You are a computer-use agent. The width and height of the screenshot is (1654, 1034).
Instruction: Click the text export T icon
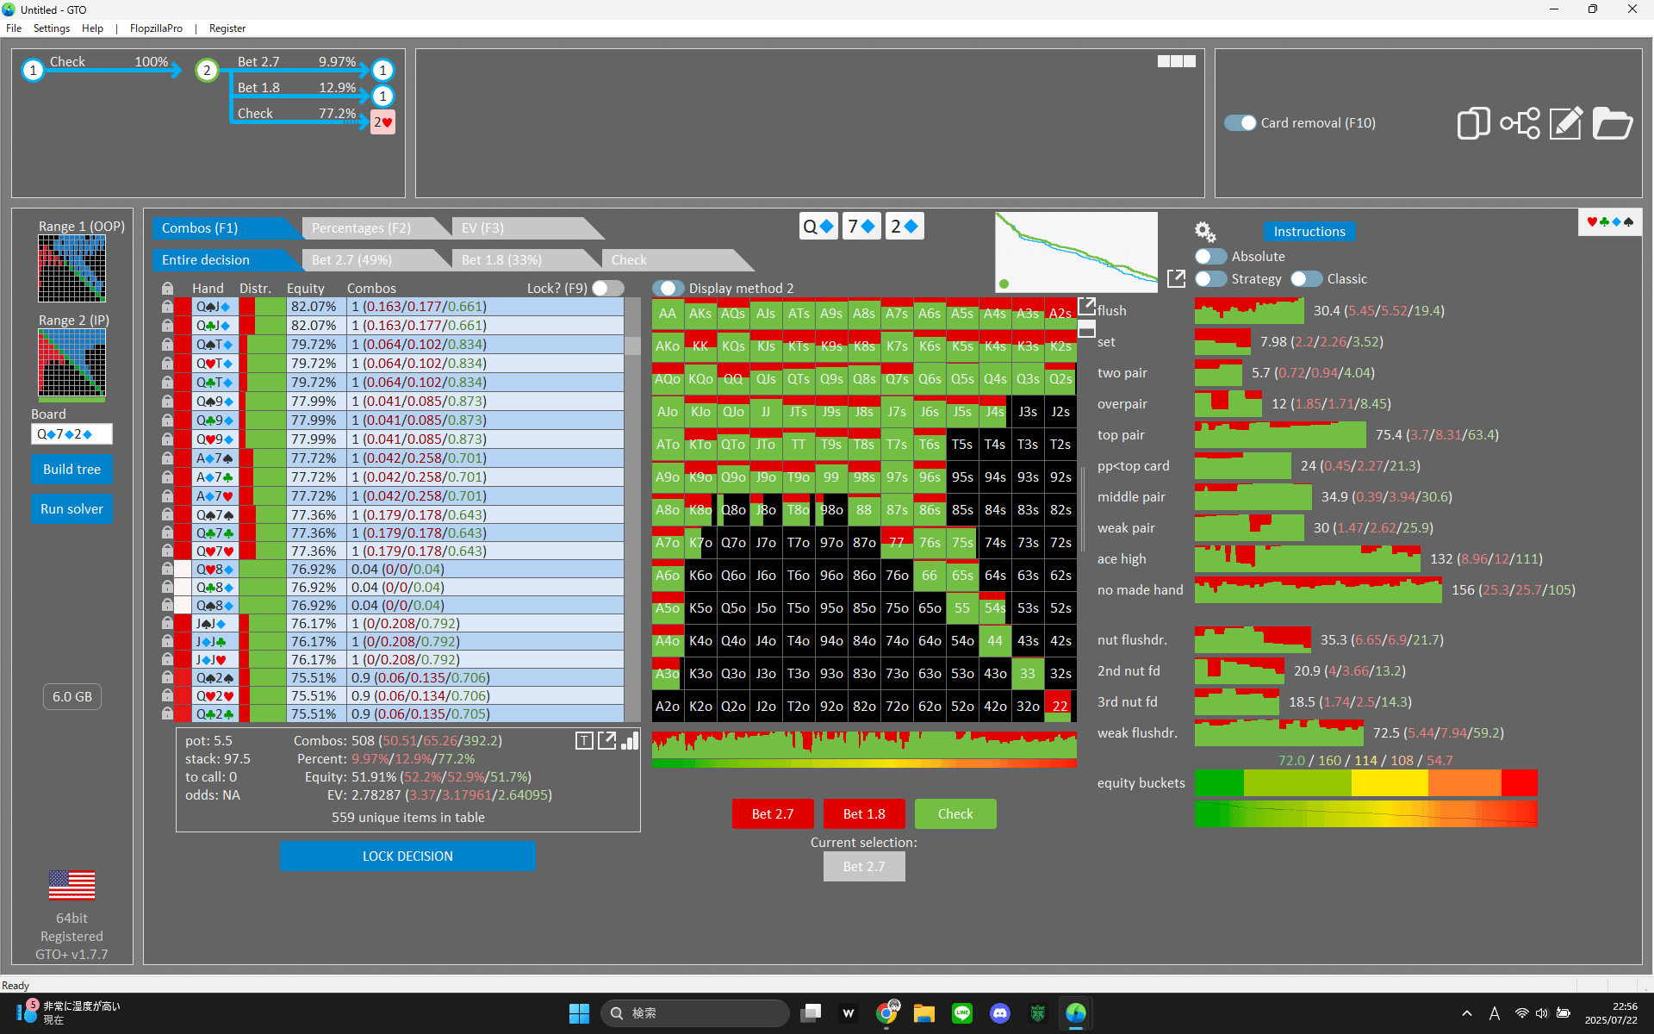[x=584, y=741]
